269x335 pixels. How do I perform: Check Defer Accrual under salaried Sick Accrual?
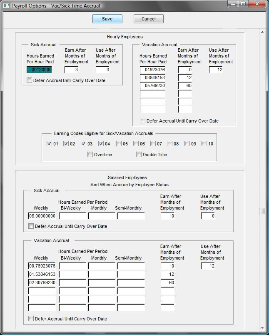[31, 226]
